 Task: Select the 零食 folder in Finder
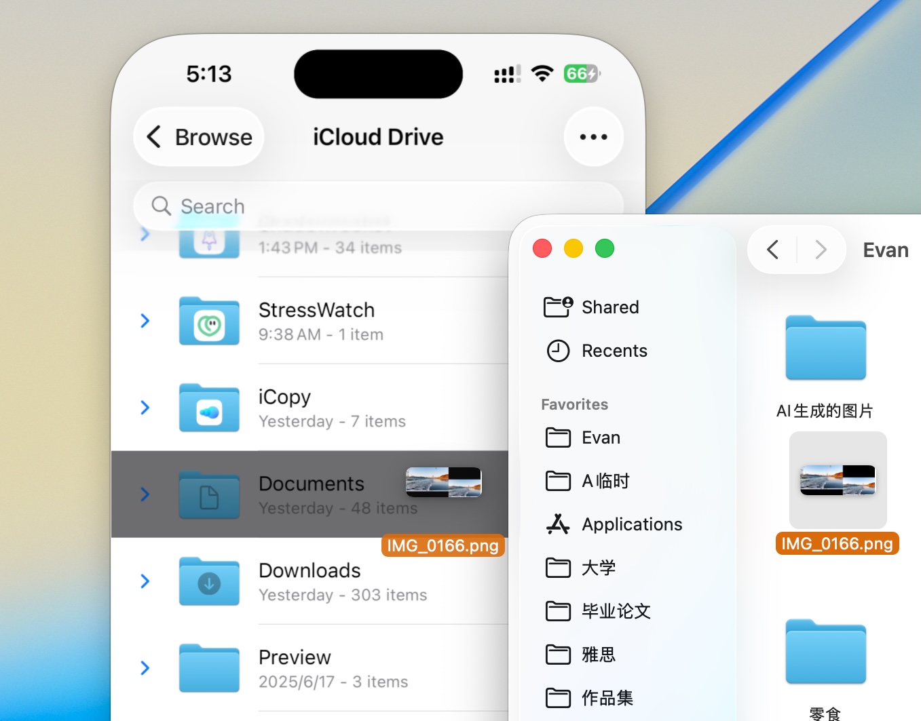(826, 651)
